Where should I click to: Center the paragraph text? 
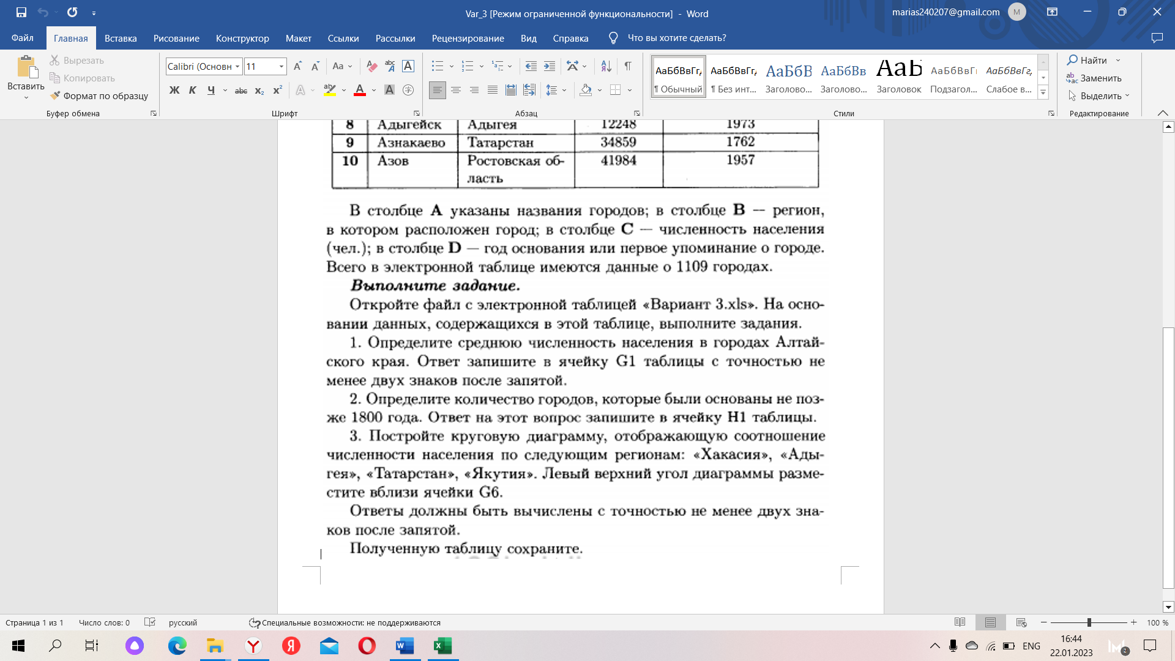(x=456, y=91)
